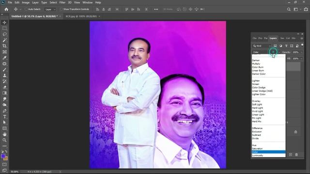Click the delete layer trash icon
The image size is (310, 174).
coord(296,155)
